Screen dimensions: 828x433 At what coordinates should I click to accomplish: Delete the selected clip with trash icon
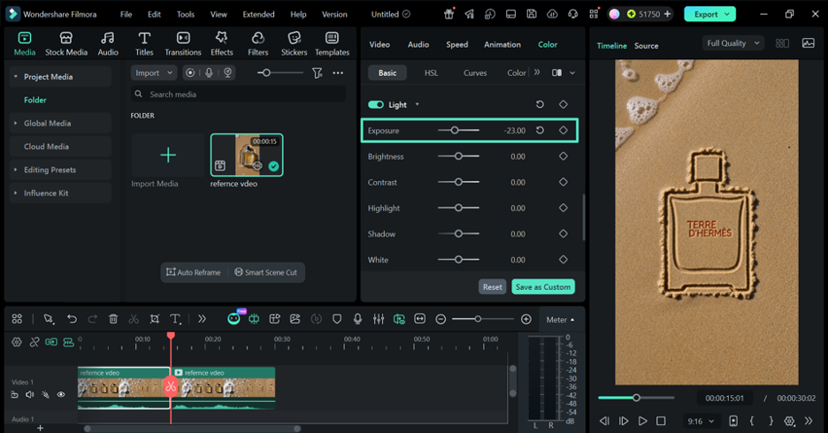pos(113,318)
